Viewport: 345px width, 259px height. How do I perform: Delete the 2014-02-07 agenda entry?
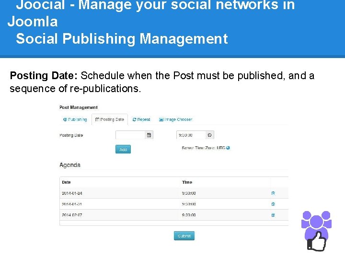pyautogui.click(x=273, y=215)
